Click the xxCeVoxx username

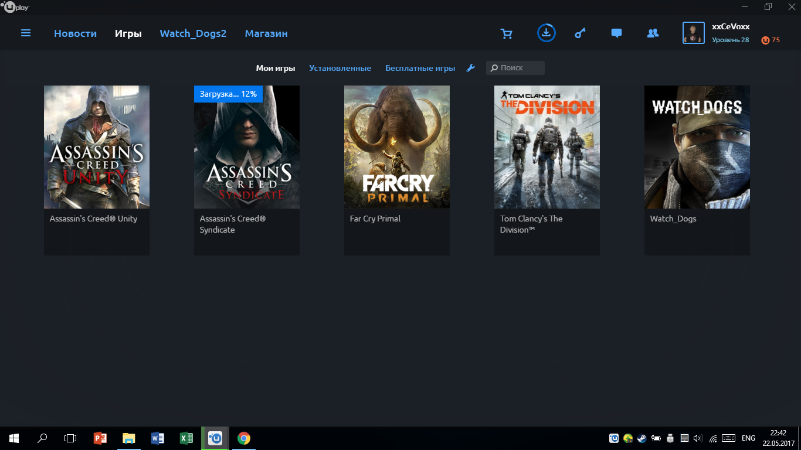(731, 26)
